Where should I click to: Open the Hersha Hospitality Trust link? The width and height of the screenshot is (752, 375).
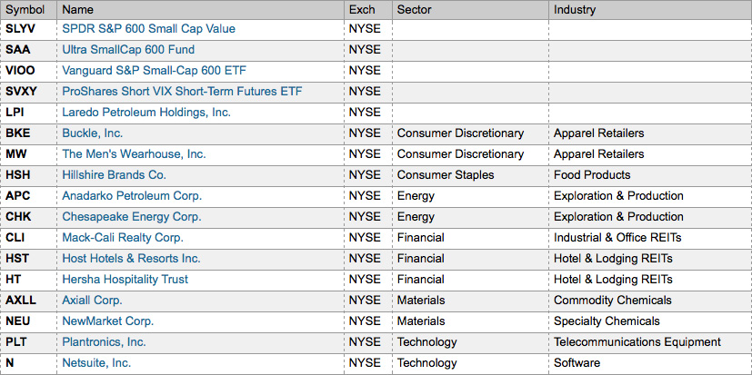[x=125, y=280]
